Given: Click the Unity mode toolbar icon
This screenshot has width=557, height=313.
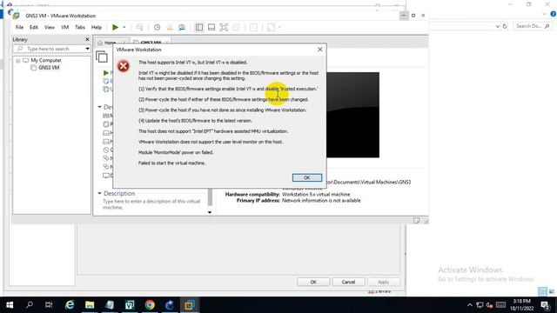Looking at the screenshot, I should (x=236, y=27).
